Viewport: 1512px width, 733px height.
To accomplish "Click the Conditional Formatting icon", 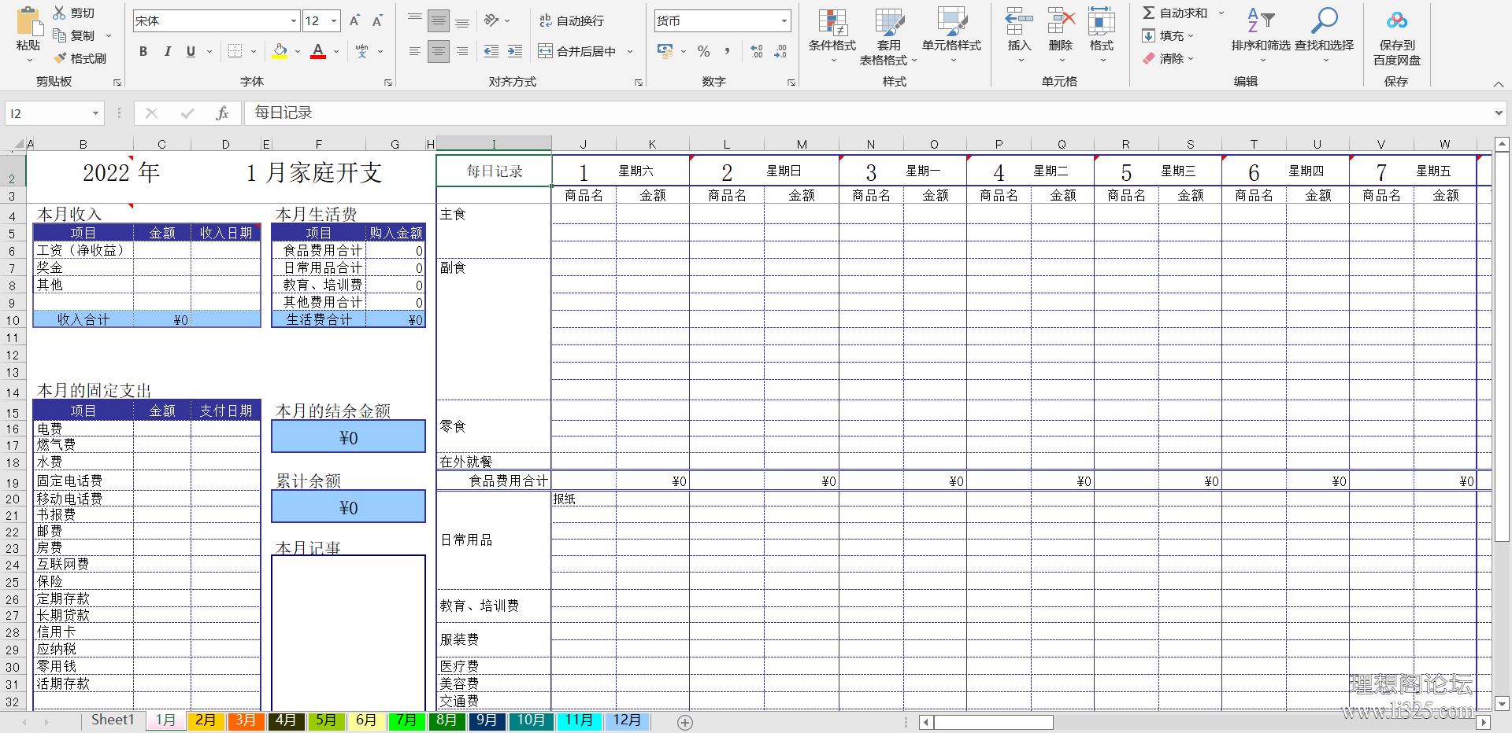I will click(832, 24).
